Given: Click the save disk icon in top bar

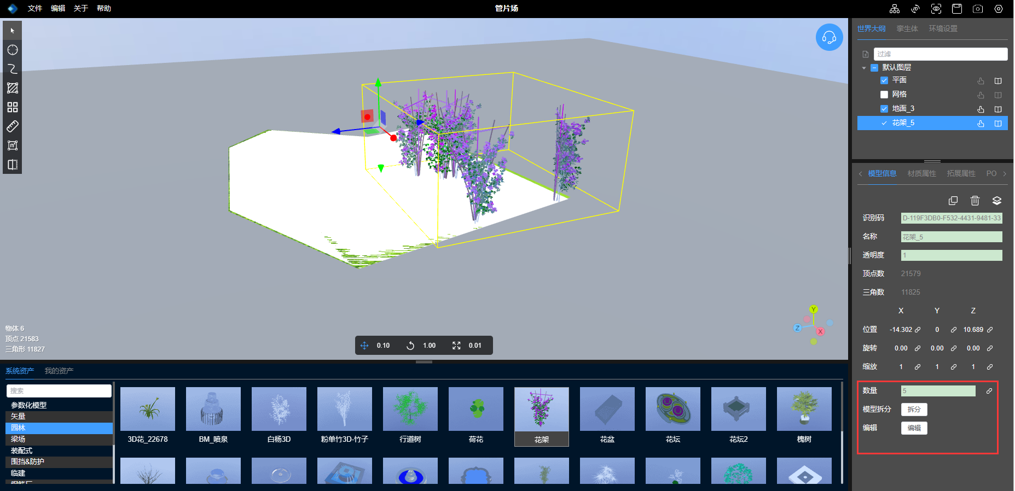Looking at the screenshot, I should (957, 9).
